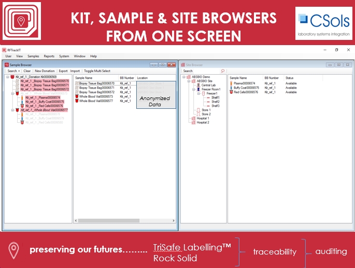Screen dimensions: 355x268
Task: Click the Freezer Room1 icon
Action: 198,89
